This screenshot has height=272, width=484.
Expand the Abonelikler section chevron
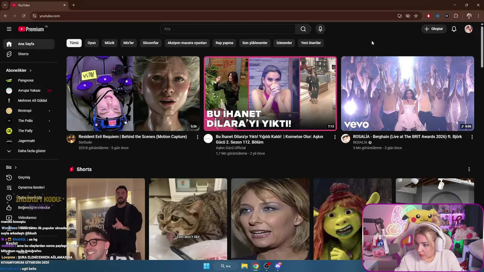click(x=31, y=71)
